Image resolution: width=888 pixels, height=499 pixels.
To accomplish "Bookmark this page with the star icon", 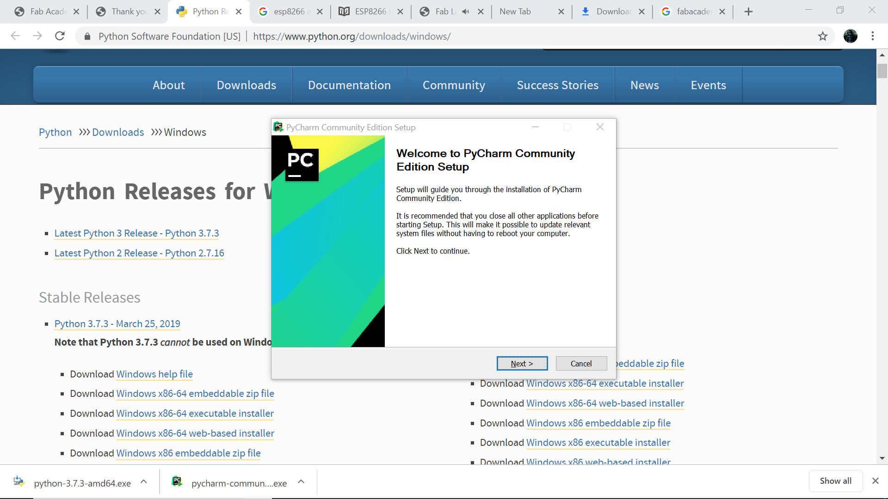I will (822, 36).
